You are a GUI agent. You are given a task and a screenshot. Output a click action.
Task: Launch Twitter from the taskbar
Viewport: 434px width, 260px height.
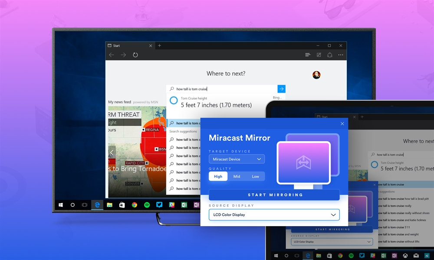point(159,205)
